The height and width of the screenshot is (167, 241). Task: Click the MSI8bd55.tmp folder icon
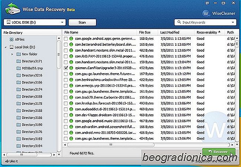click(x=19, y=68)
